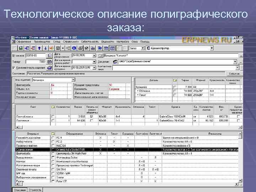
Task: Click ellipsis button right of Заказчик field
Action: point(240,62)
